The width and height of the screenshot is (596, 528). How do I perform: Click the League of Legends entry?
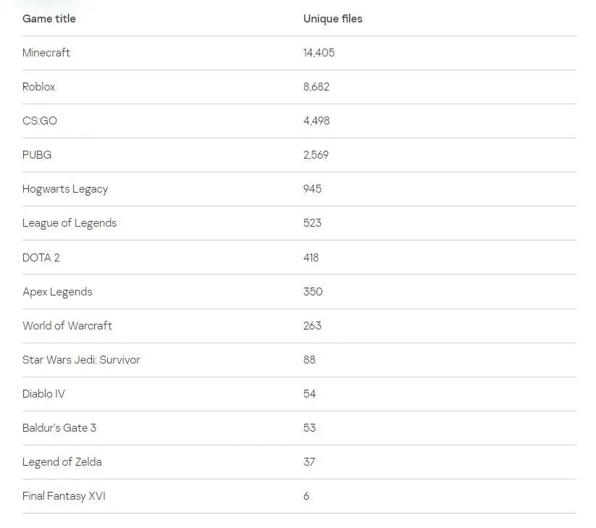[x=70, y=223]
